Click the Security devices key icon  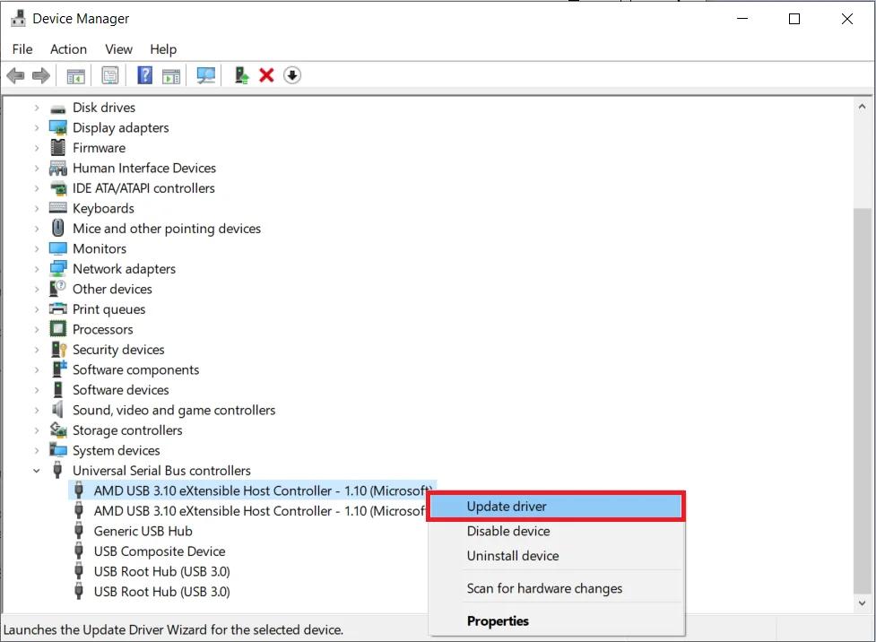coord(58,349)
